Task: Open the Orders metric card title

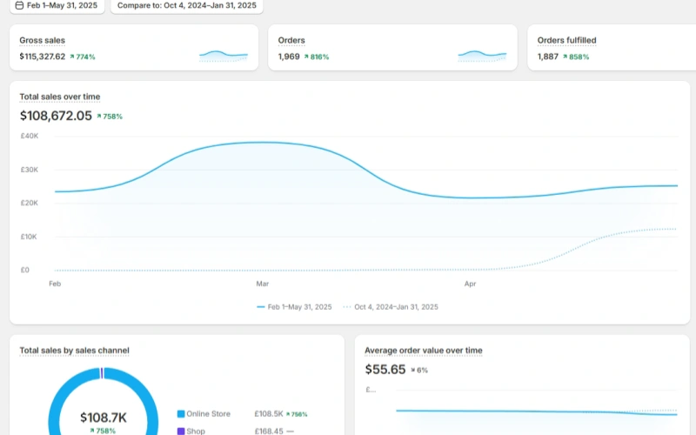Action: (291, 40)
